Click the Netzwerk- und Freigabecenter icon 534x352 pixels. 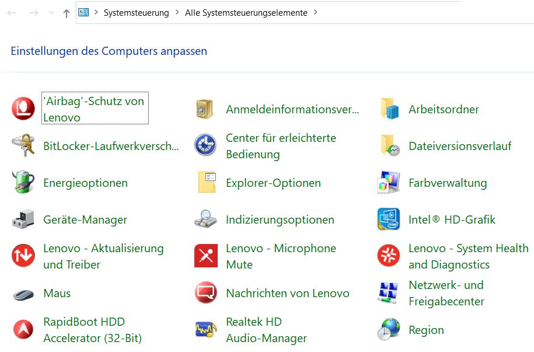click(x=388, y=292)
